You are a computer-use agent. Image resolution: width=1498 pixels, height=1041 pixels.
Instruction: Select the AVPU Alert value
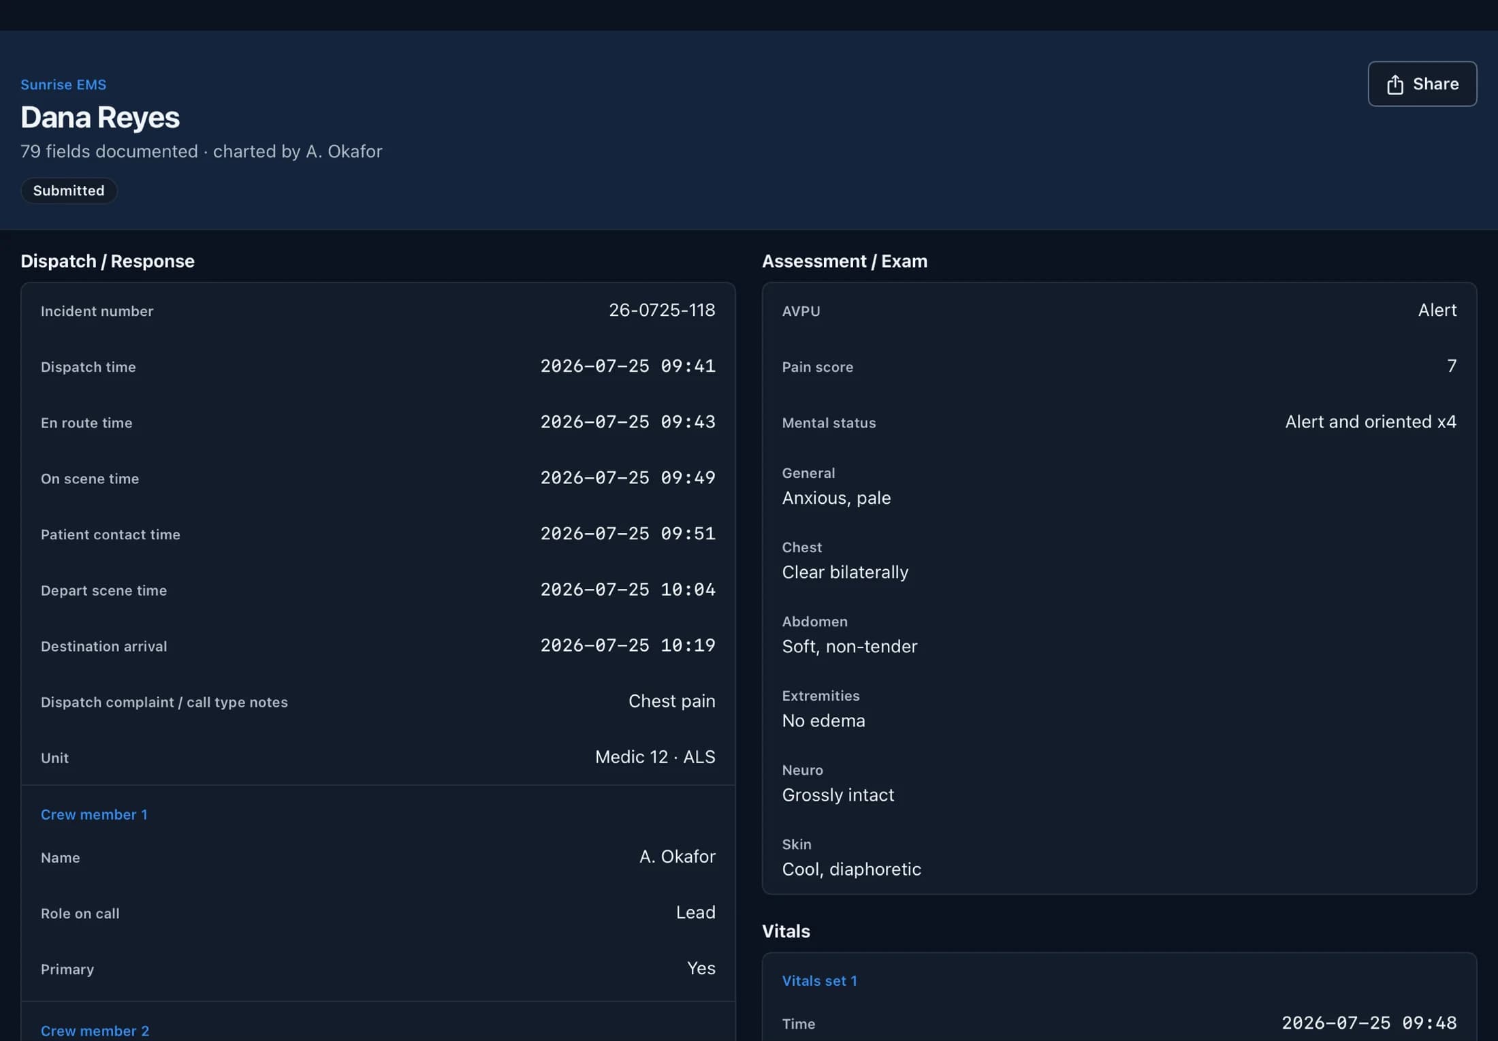1437,310
